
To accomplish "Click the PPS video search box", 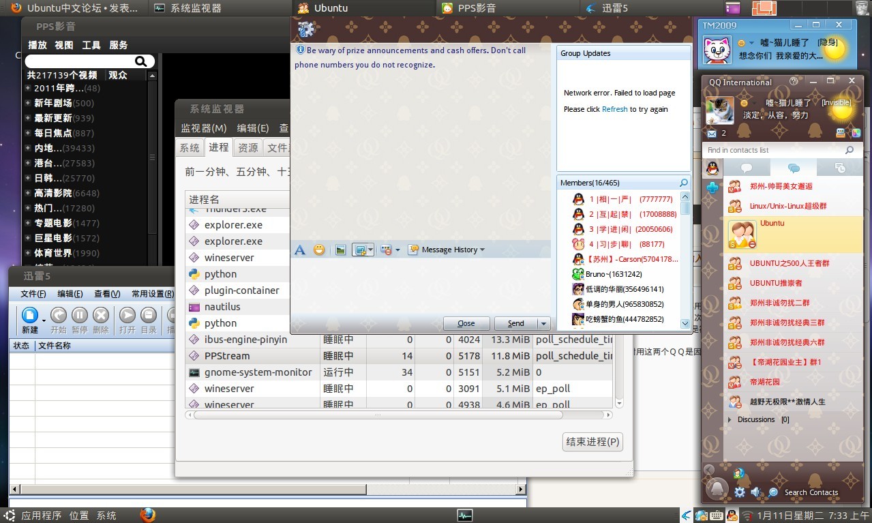I will click(90, 61).
